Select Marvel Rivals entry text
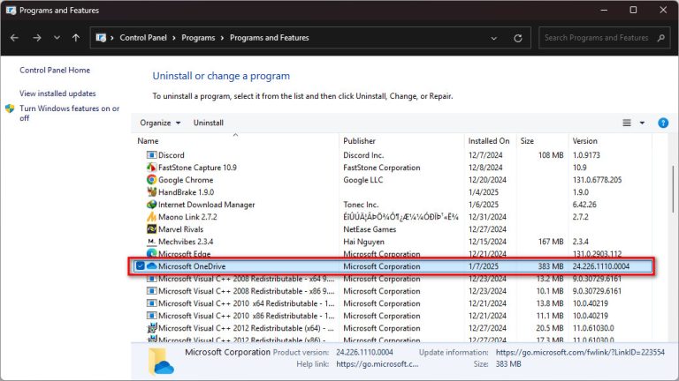 (180, 229)
